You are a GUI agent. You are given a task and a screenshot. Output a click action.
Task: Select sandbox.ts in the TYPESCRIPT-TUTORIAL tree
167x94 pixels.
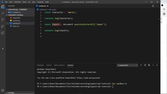pos(16,23)
